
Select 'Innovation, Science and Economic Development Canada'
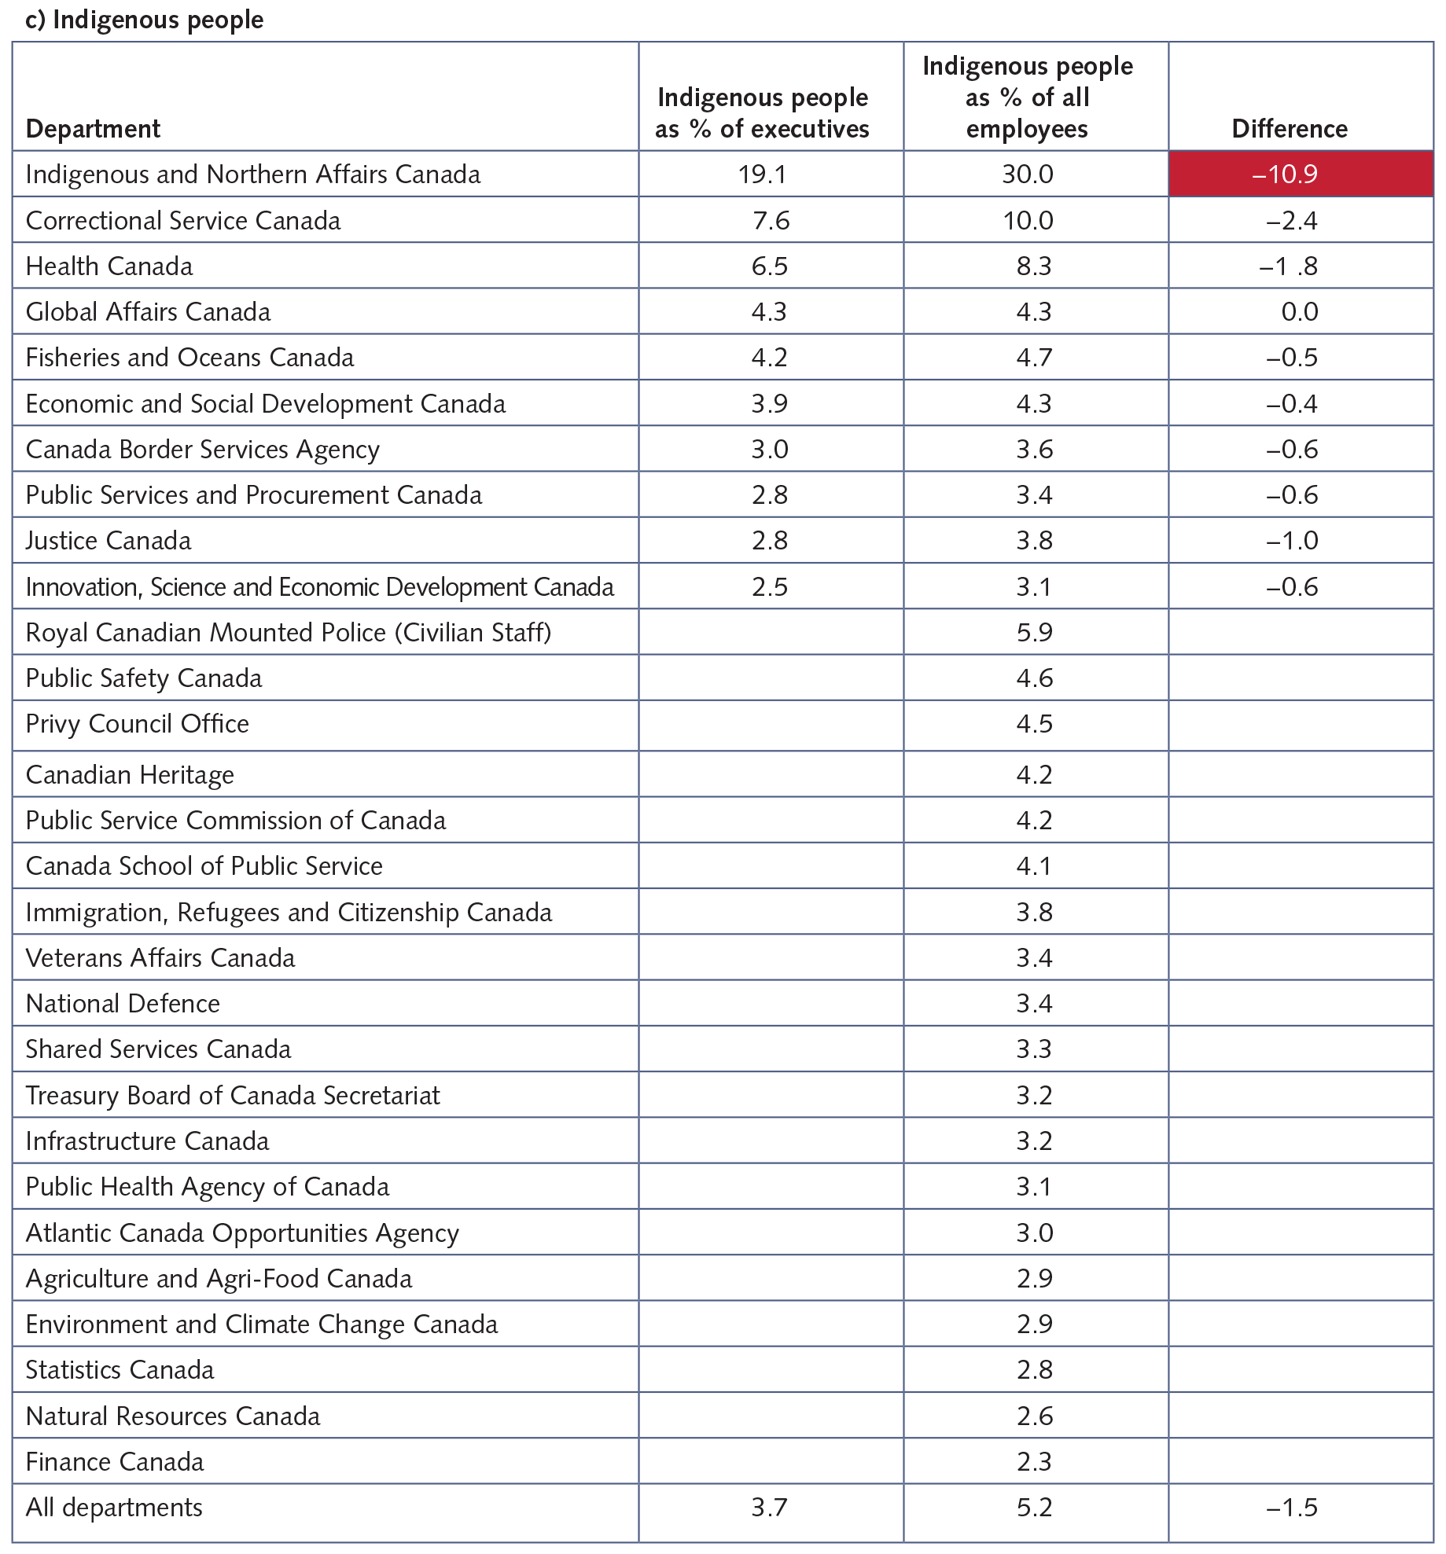(320, 586)
